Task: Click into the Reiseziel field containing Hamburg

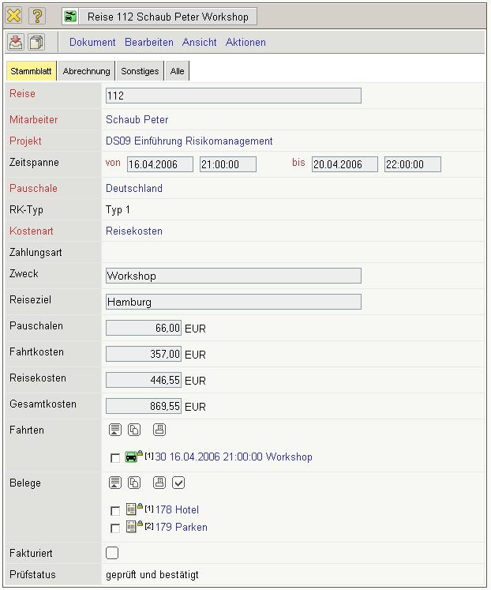Action: tap(233, 302)
